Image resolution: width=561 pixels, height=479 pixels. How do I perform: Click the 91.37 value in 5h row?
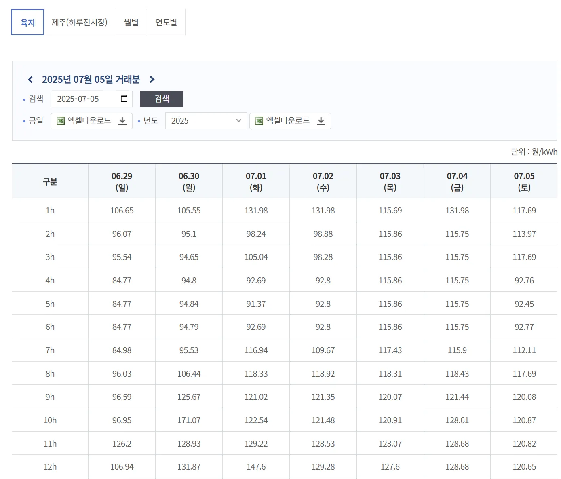click(x=256, y=304)
